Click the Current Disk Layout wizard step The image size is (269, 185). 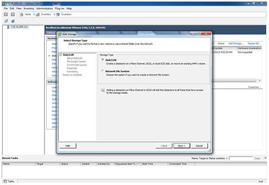pos(77,65)
